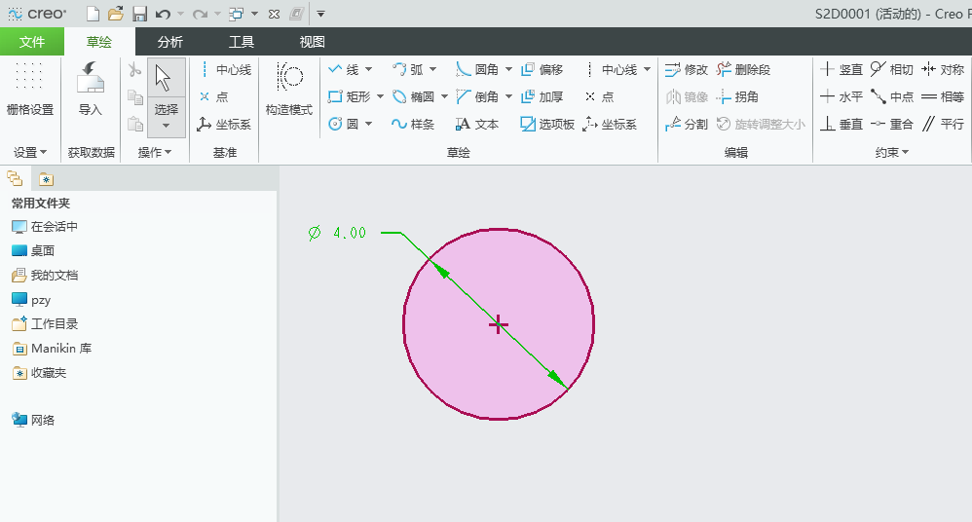Open the windows switcher icon in title bar
972x522 pixels.
[x=236, y=14]
